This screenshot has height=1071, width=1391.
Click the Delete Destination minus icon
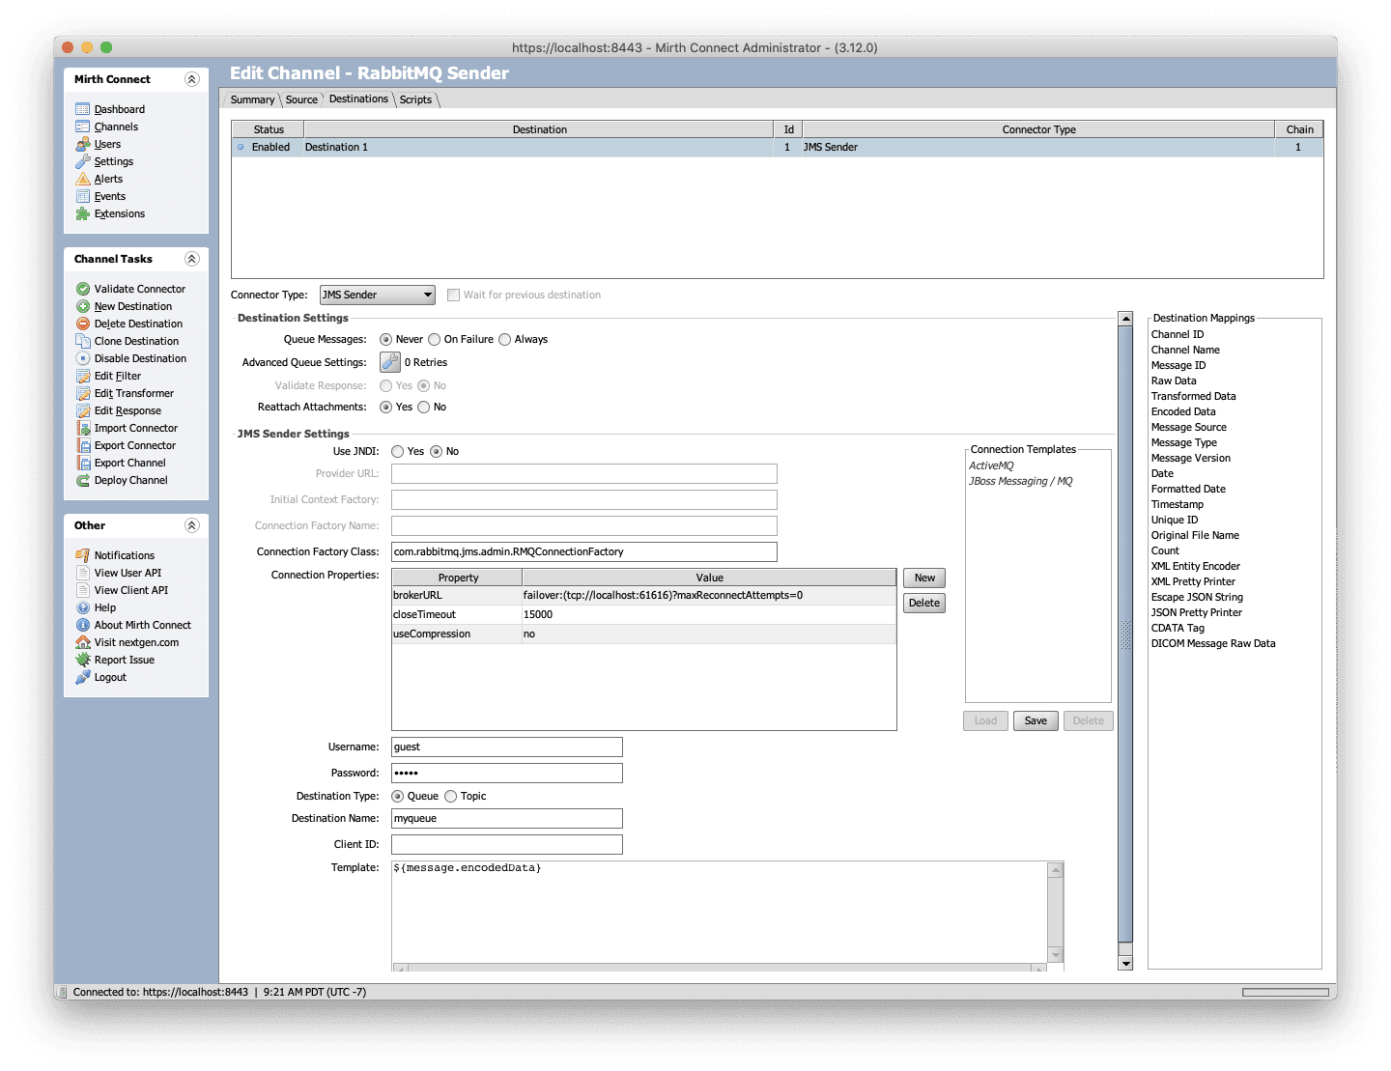[x=83, y=324]
